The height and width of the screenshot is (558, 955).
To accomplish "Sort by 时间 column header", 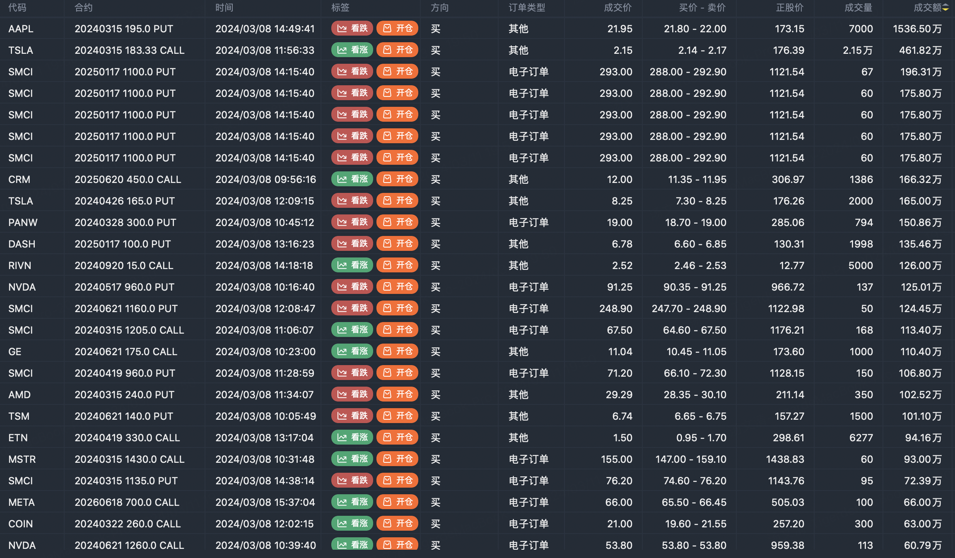I will point(224,8).
